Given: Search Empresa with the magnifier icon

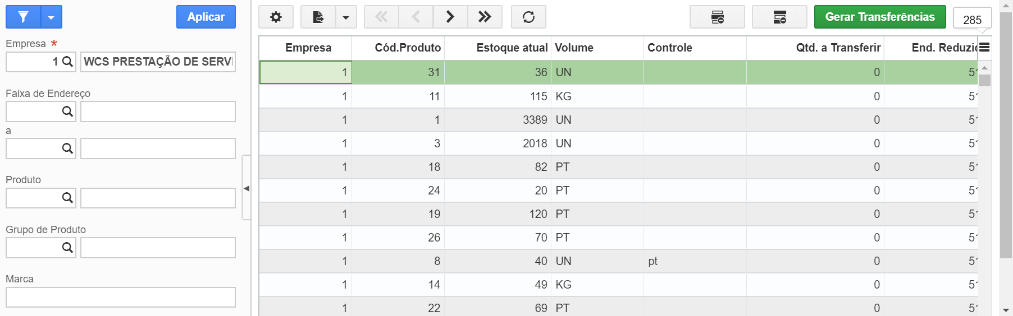Looking at the screenshot, I should coord(67,62).
